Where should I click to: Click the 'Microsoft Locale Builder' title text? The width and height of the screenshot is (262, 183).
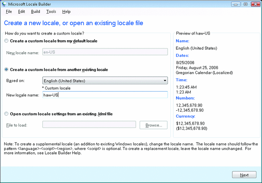[x=29, y=4]
